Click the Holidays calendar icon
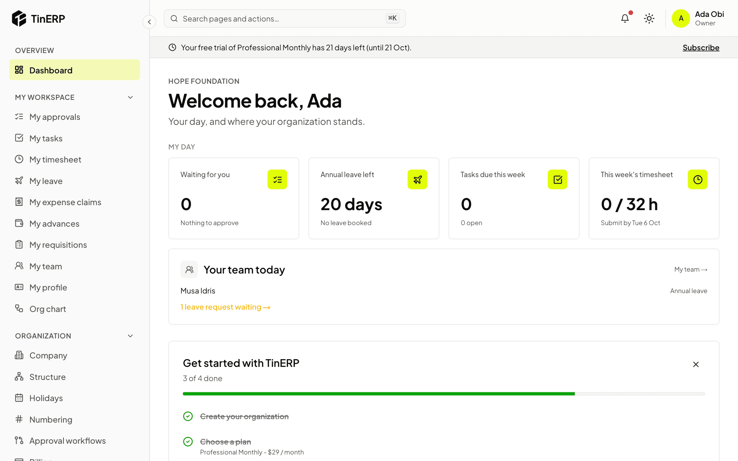The height and width of the screenshot is (461, 738). tap(19, 398)
